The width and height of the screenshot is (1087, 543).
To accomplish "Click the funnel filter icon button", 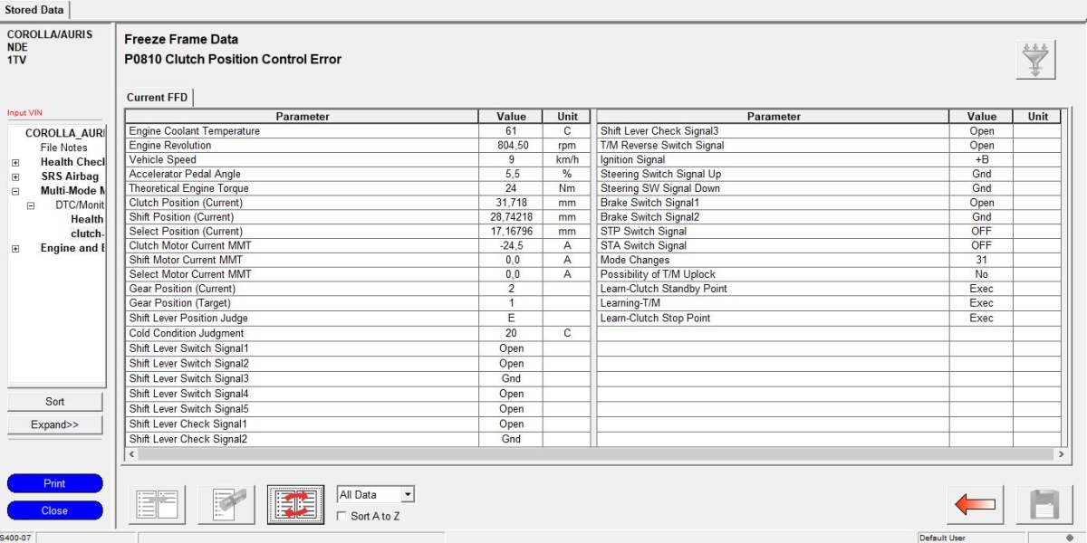I will pos(1036,60).
